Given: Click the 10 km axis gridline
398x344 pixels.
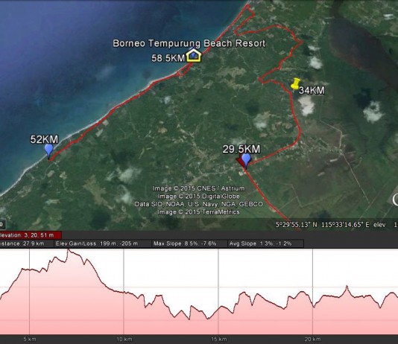Looking at the screenshot, I should (x=124, y=292).
